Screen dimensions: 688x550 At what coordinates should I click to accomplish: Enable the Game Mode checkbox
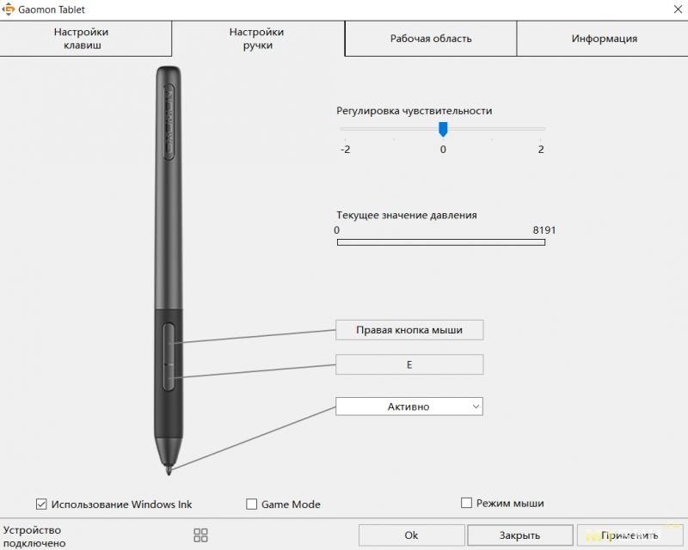pos(251,504)
